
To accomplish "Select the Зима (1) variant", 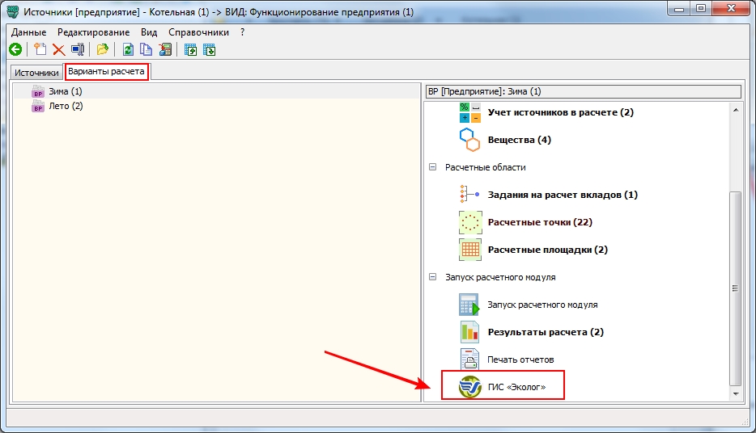I will [x=66, y=91].
